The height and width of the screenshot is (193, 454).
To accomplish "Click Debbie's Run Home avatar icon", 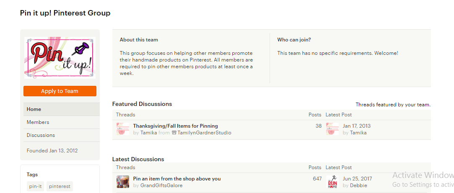I will (x=332, y=182).
